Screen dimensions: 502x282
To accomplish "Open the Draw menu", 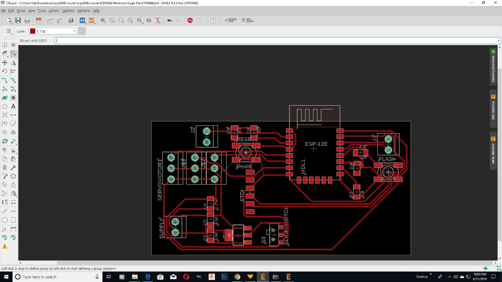I will click(x=21, y=11).
